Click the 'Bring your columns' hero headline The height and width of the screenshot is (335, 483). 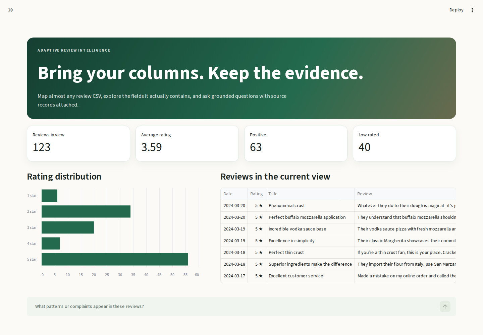point(201,73)
